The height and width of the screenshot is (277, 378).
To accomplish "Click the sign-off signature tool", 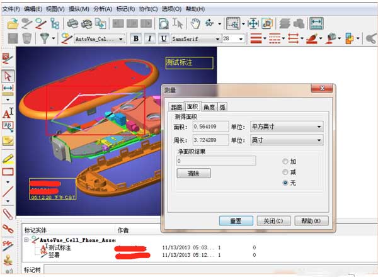I will pyautogui.click(x=8, y=245).
